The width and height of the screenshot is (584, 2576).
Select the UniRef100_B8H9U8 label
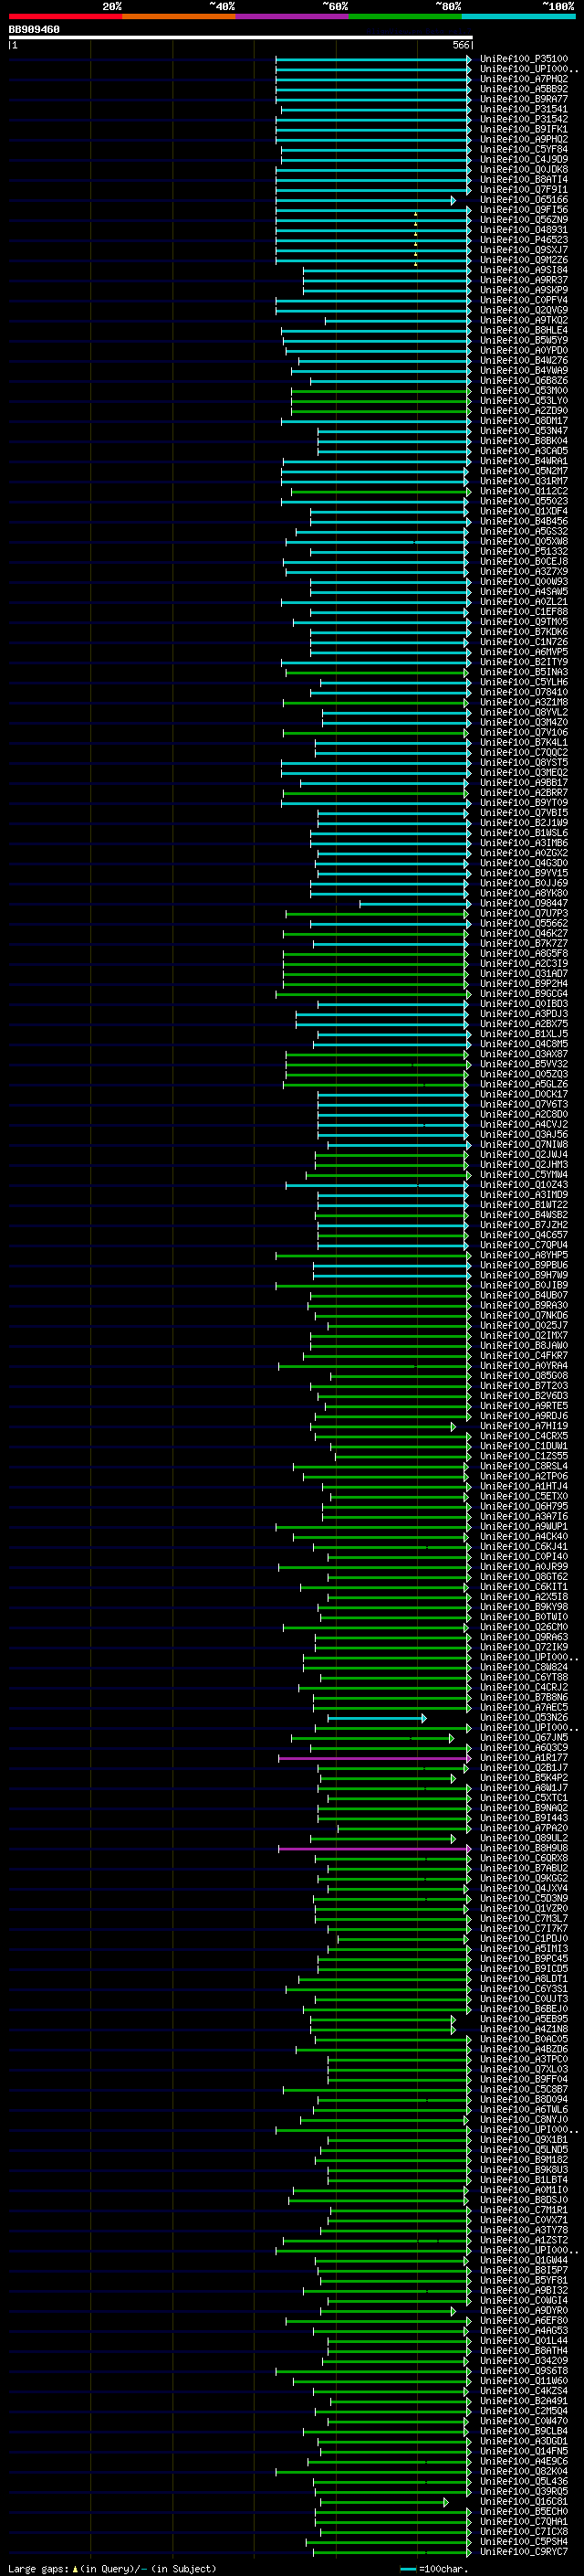point(523,1848)
